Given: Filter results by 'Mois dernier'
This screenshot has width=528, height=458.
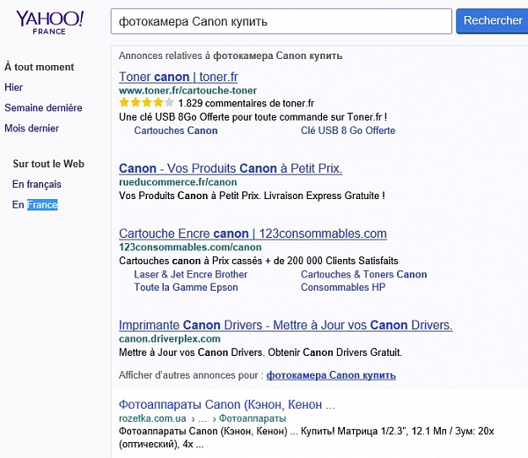Looking at the screenshot, I should tap(32, 129).
